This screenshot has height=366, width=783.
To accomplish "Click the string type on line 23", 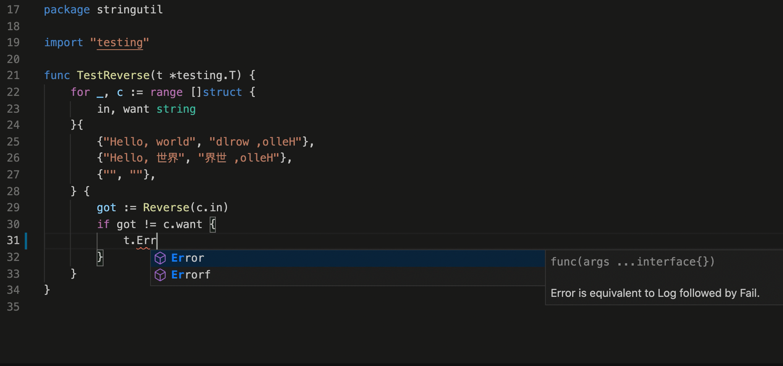I will click(x=176, y=109).
